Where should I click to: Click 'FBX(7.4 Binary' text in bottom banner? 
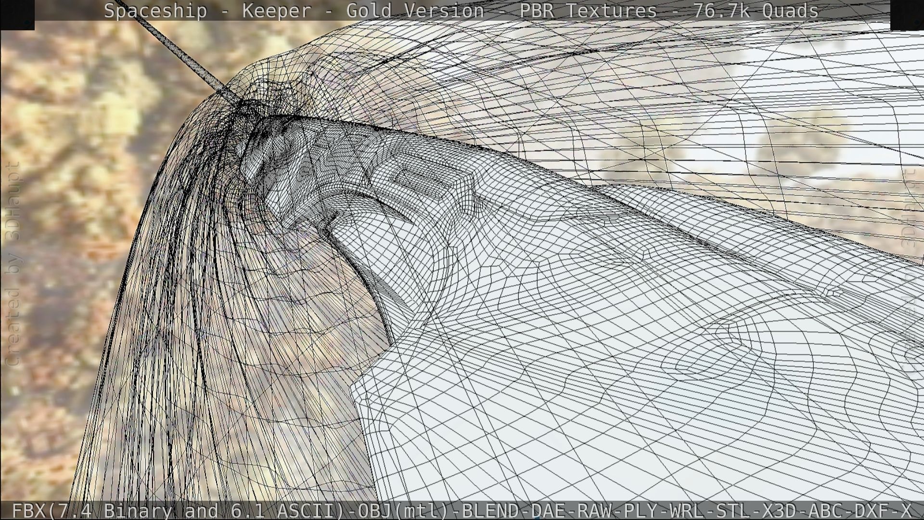pyautogui.click(x=91, y=510)
